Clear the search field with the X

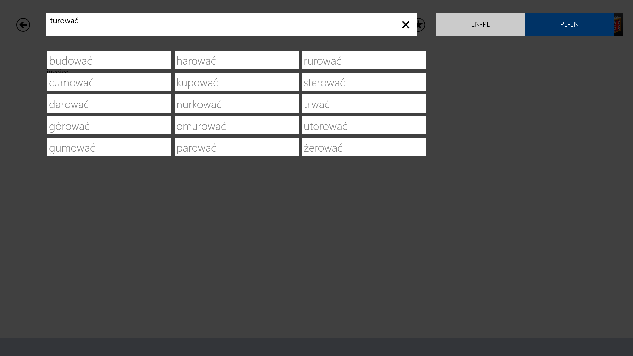point(406,25)
